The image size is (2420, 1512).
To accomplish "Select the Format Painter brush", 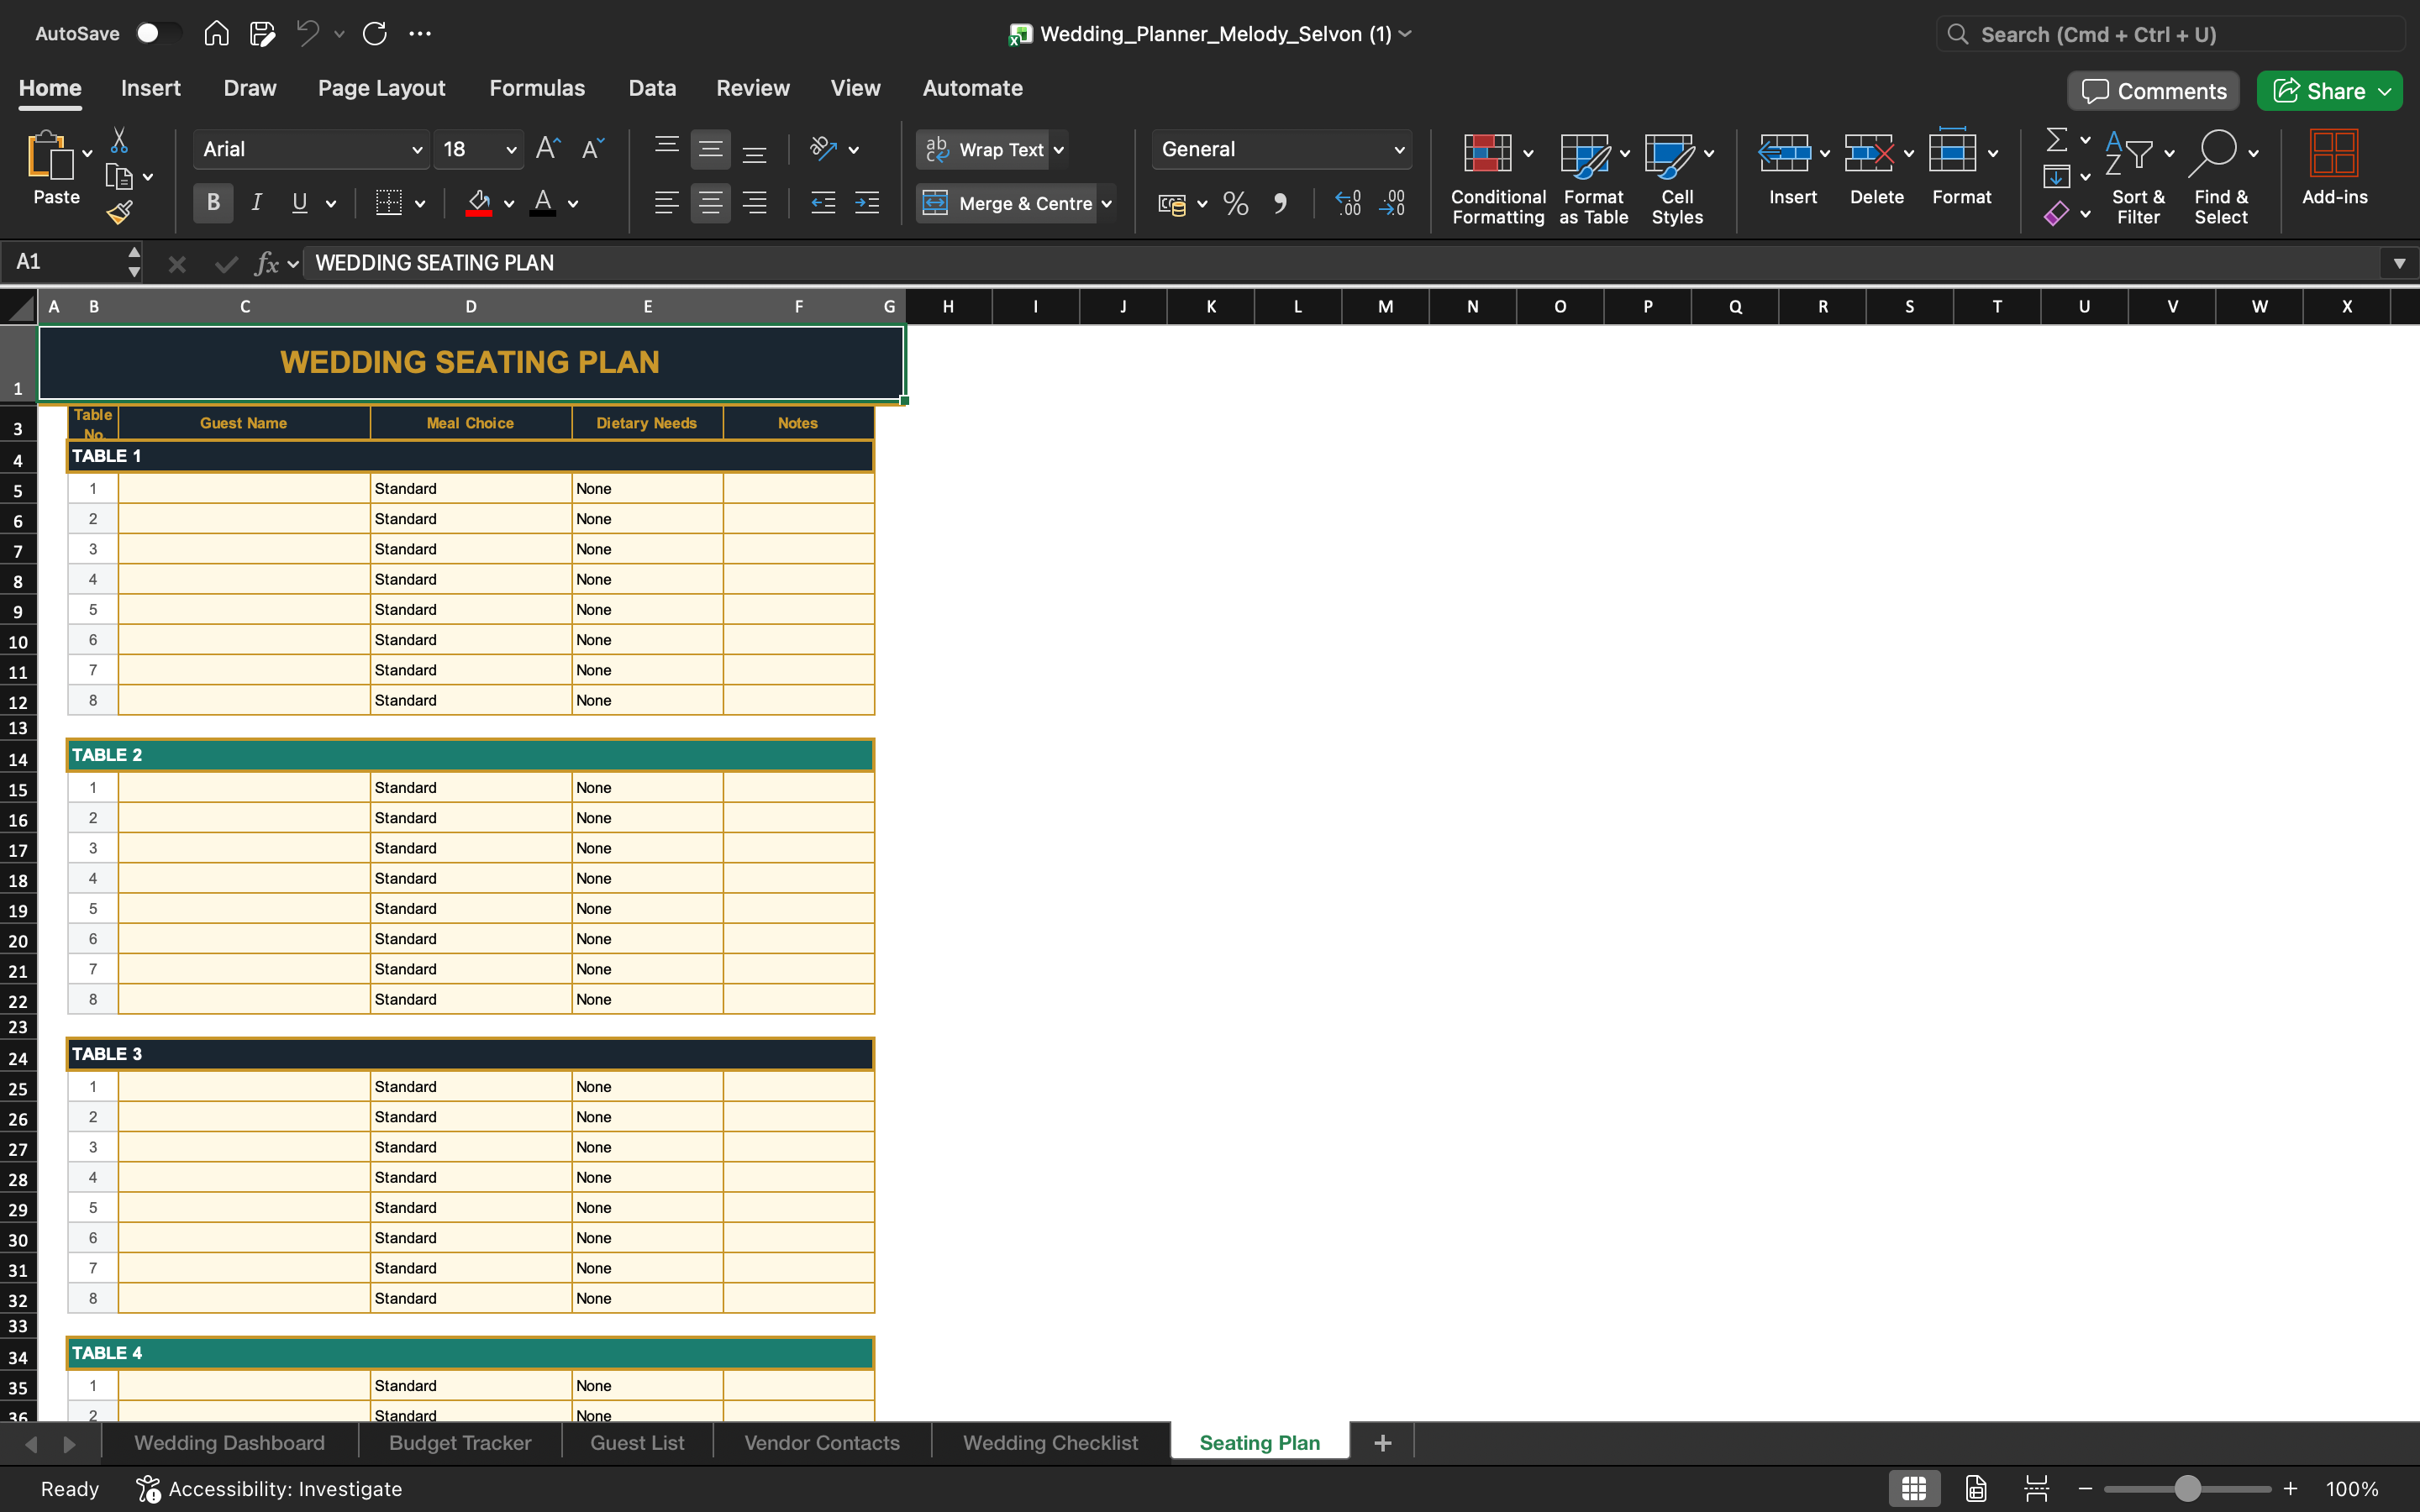I will [119, 212].
